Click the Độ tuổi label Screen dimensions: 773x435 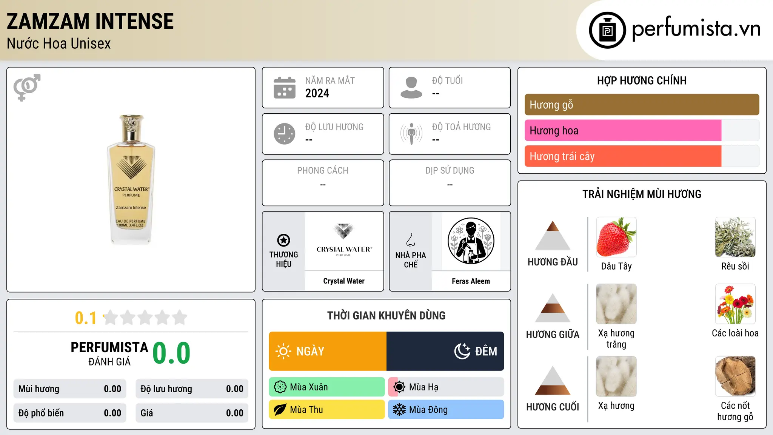447,80
